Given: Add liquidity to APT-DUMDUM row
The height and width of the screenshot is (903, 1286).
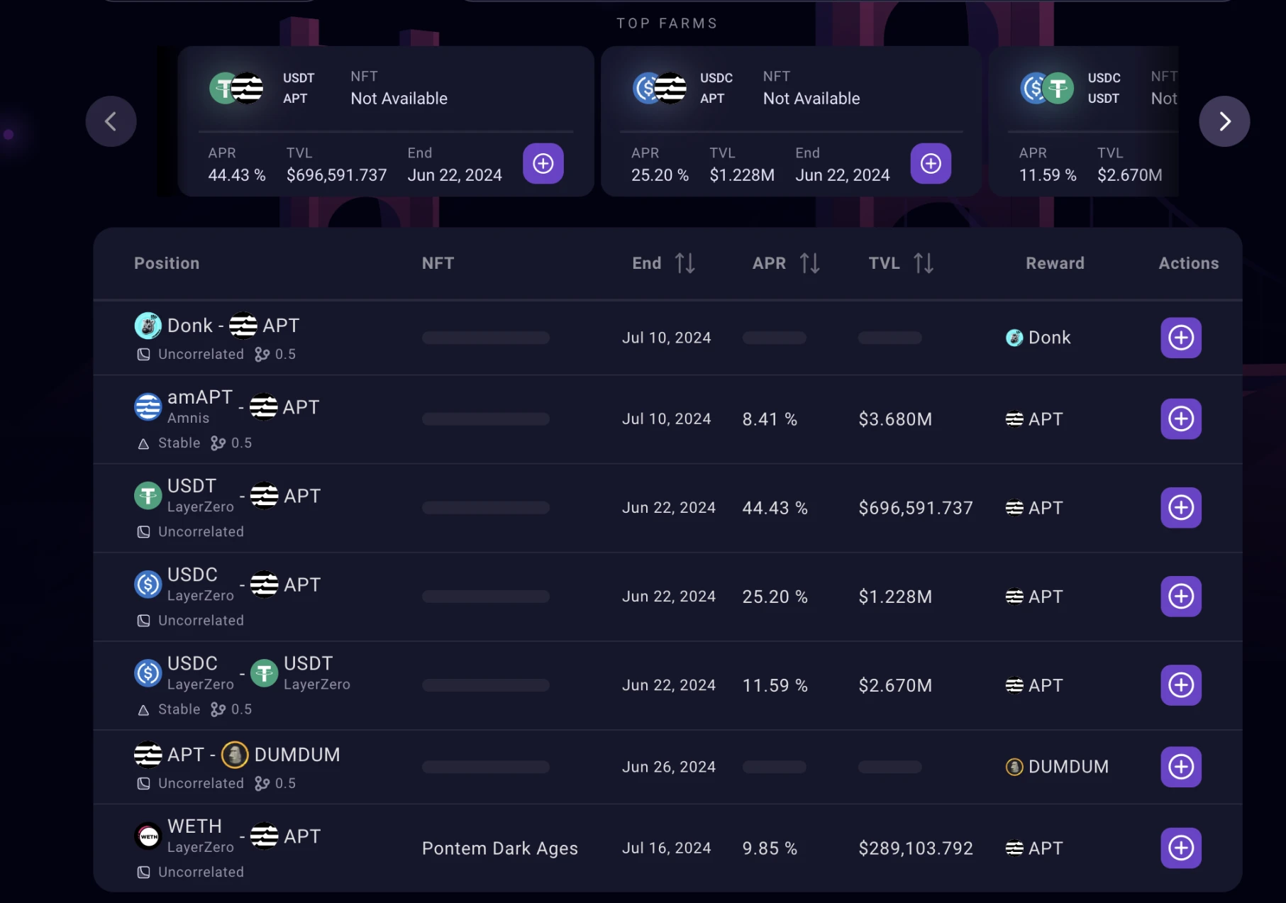Looking at the screenshot, I should pos(1180,767).
